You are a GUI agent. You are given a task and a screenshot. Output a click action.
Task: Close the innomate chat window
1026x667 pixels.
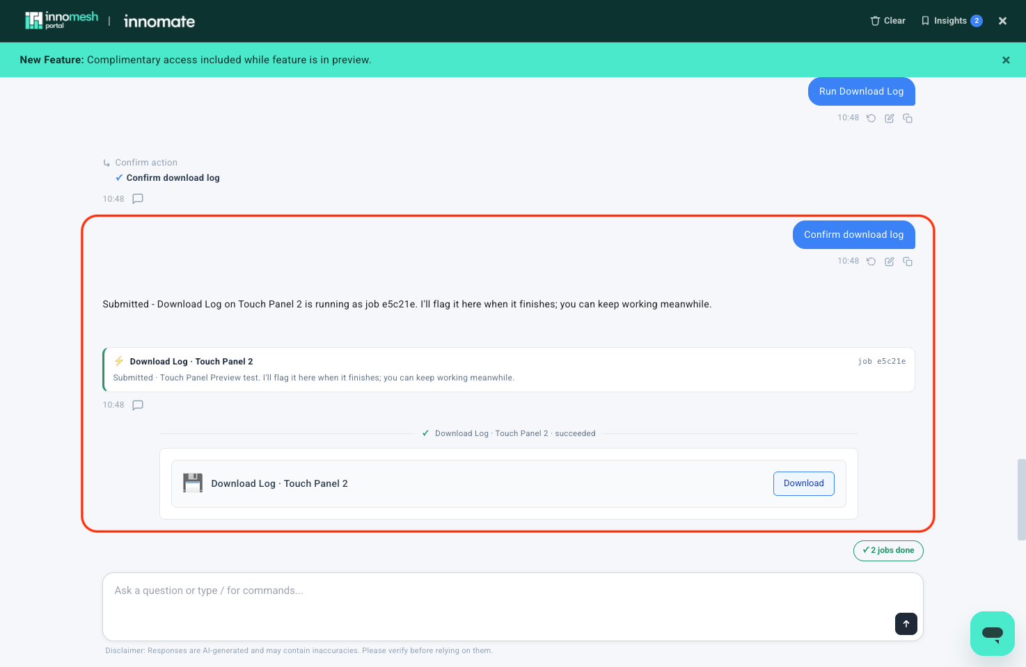pos(1002,21)
